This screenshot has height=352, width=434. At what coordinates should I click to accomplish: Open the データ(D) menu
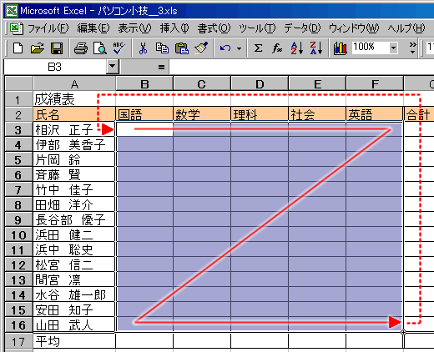302,28
